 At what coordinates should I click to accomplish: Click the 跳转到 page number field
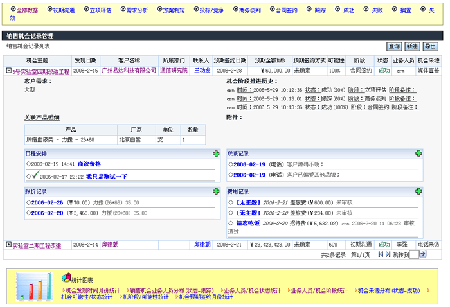click(414, 254)
